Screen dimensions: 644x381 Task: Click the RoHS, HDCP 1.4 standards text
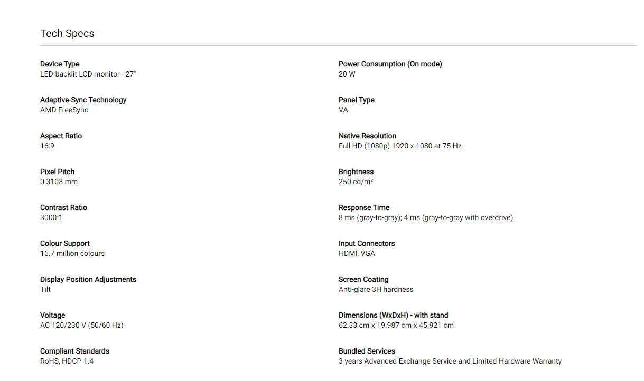pyautogui.click(x=67, y=361)
